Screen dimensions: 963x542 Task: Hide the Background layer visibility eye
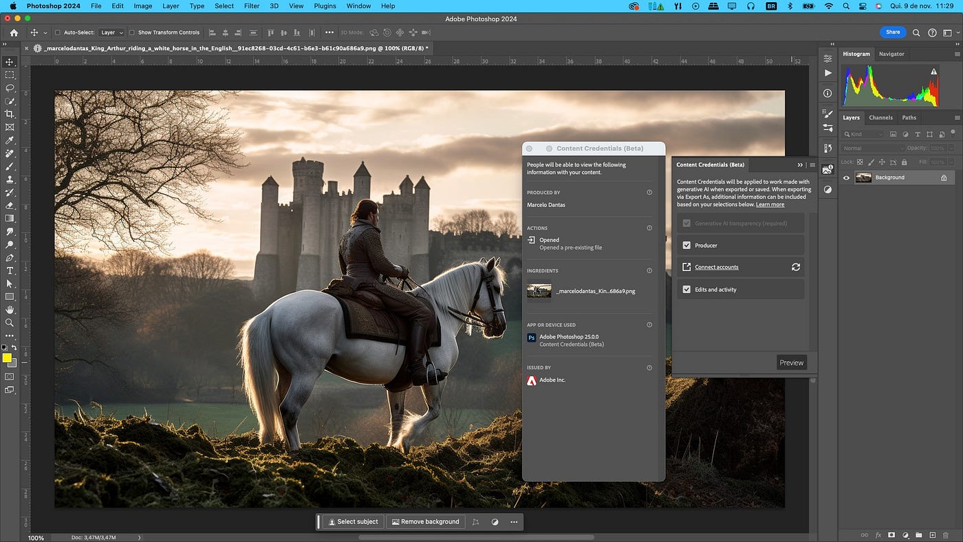tap(847, 177)
